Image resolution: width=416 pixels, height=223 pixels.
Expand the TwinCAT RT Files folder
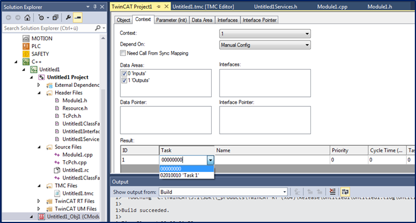(39, 201)
